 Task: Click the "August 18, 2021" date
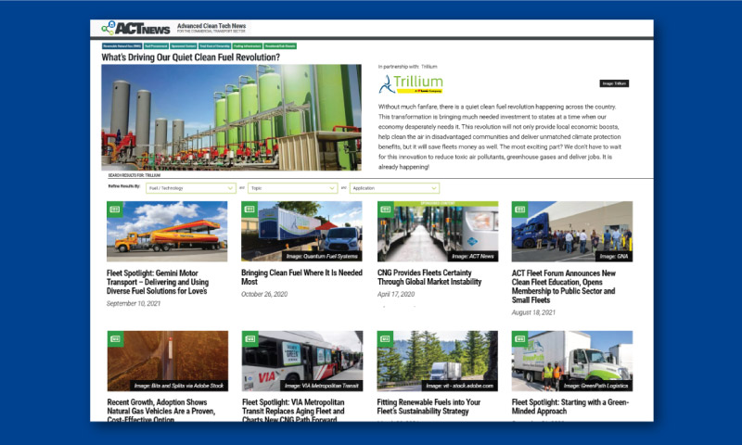pyautogui.click(x=533, y=312)
